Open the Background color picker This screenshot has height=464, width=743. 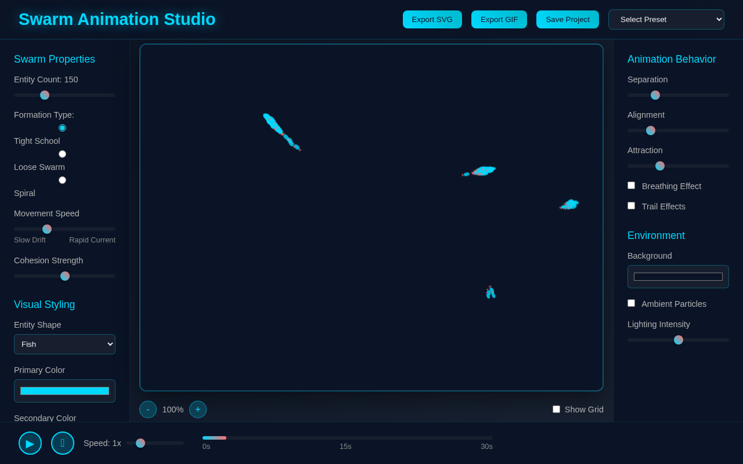click(x=678, y=277)
